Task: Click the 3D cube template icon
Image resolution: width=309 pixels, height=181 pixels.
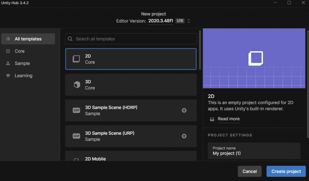Action: pyautogui.click(x=76, y=85)
